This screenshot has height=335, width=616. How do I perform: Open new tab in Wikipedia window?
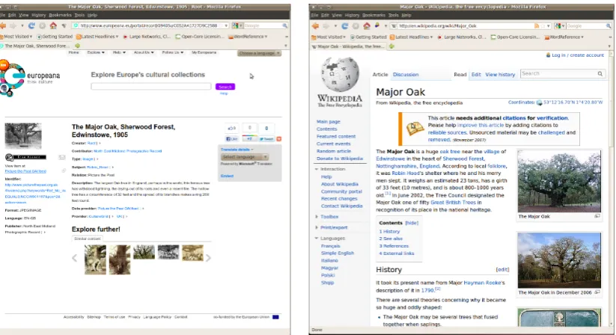pyautogui.click(x=391, y=46)
